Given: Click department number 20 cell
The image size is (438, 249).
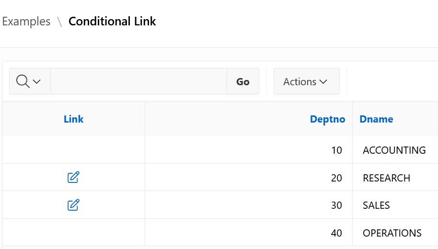Looking at the screenshot, I should 336,178.
